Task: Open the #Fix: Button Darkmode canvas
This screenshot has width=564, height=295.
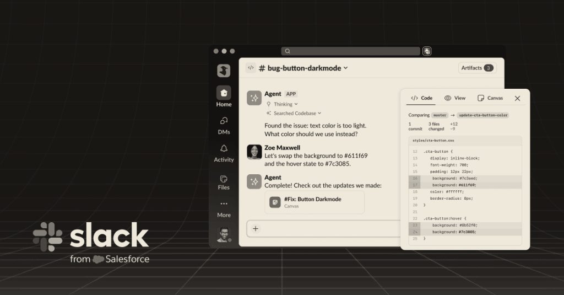Action: pyautogui.click(x=314, y=202)
